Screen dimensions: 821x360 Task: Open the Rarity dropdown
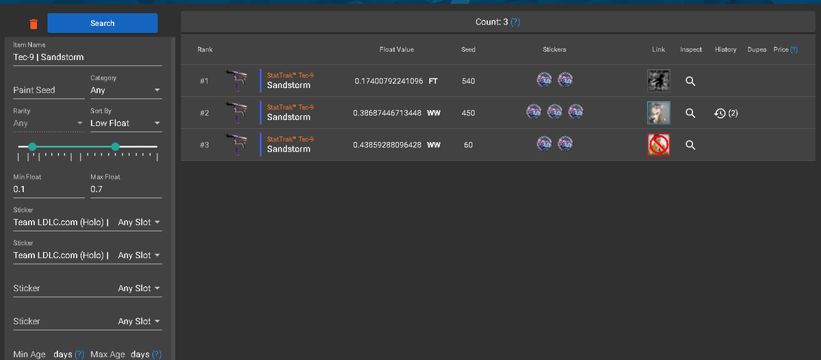(x=49, y=123)
